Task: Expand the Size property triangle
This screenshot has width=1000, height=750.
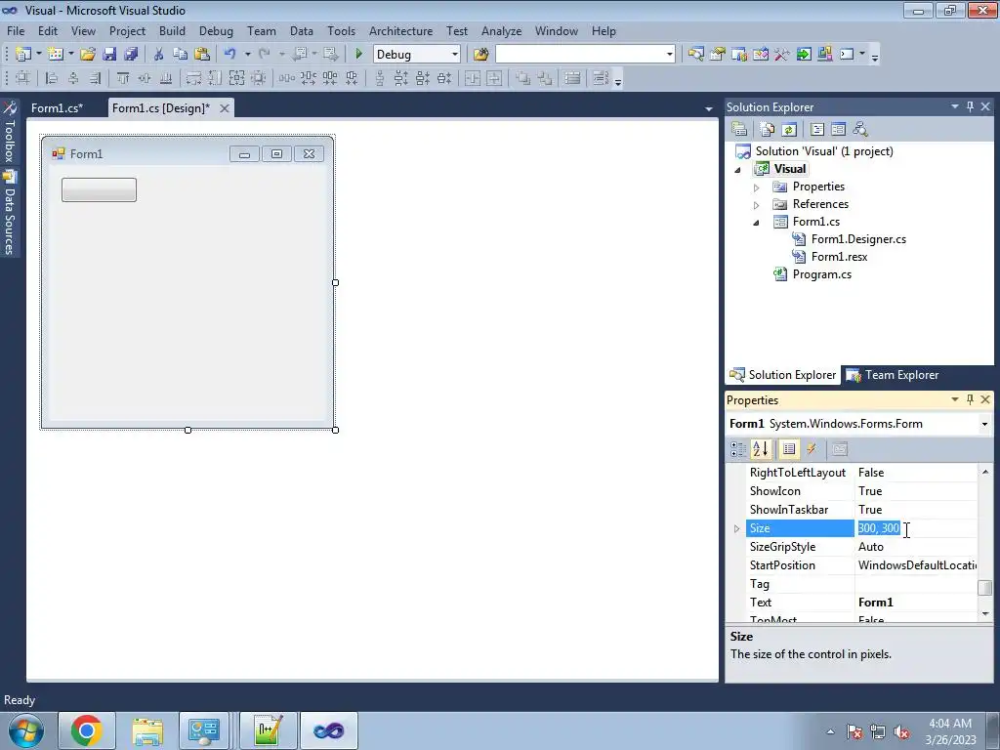Action: pos(736,528)
